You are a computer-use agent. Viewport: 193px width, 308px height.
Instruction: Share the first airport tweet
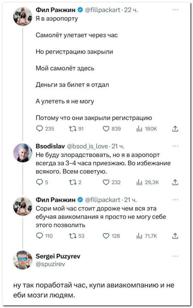175,129
